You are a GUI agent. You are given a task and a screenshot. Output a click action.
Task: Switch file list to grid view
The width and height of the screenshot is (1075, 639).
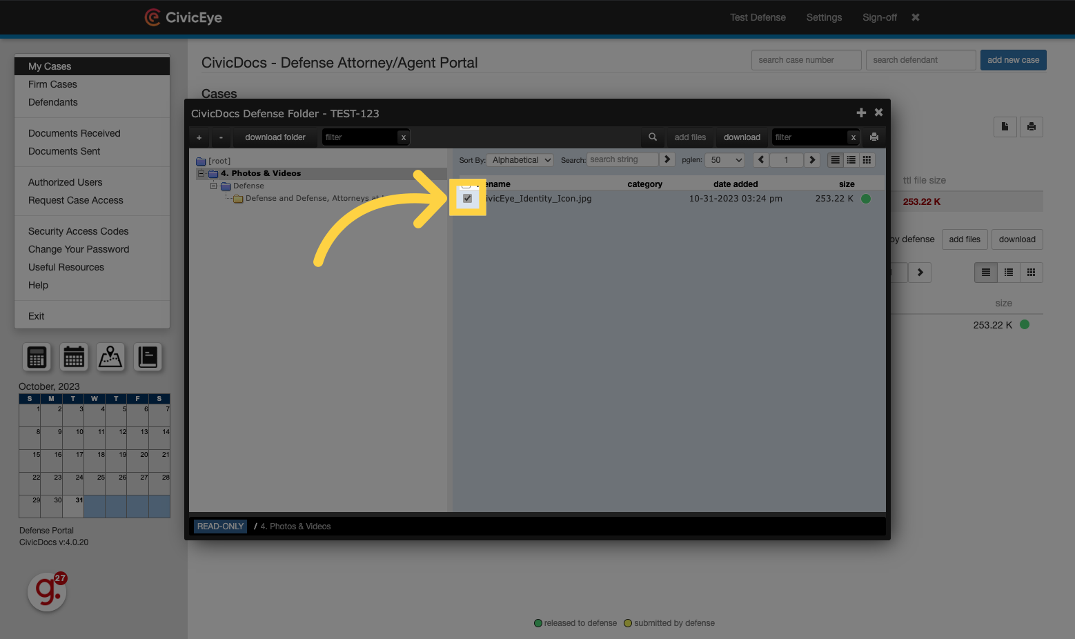click(867, 160)
